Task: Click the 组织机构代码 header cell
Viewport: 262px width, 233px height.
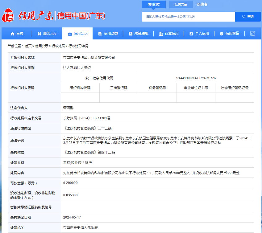Action: tap(80, 88)
